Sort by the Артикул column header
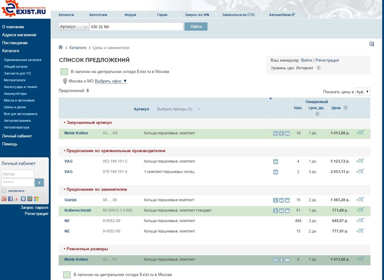 click(141, 109)
